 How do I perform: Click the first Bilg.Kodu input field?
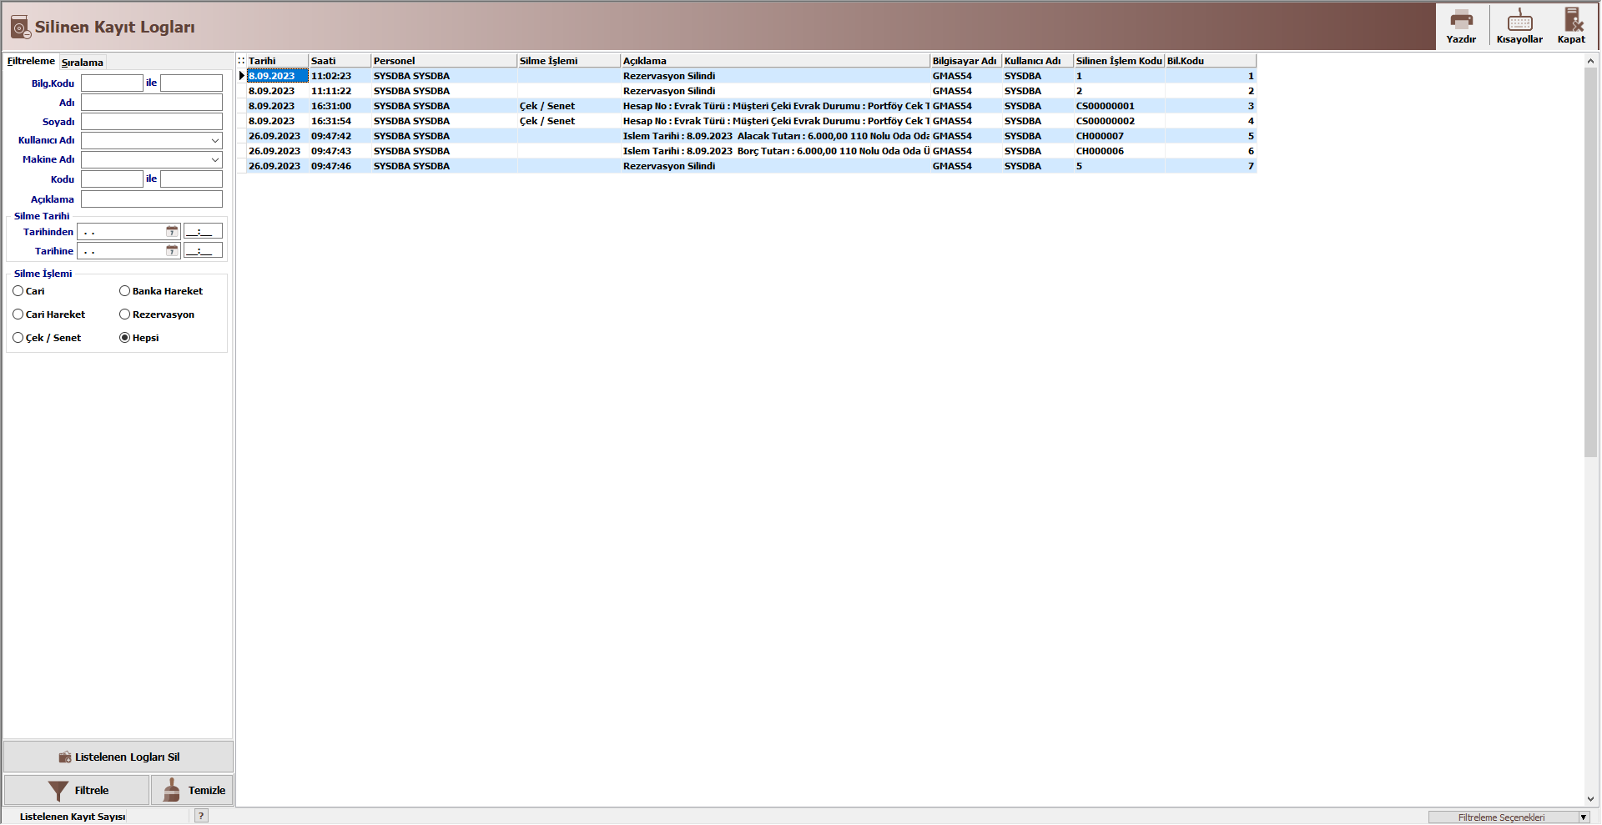click(112, 83)
